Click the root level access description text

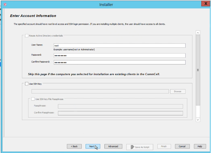coord(89,24)
